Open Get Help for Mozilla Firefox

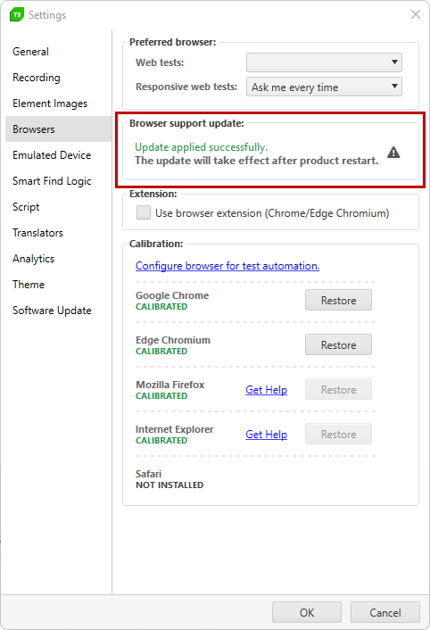pyautogui.click(x=266, y=390)
